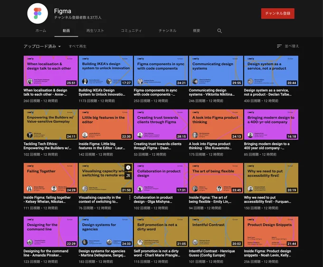Image resolution: width=323 pixels, height=267 pixels.
Task: Go to the コミュニティ tab
Action: point(131,31)
